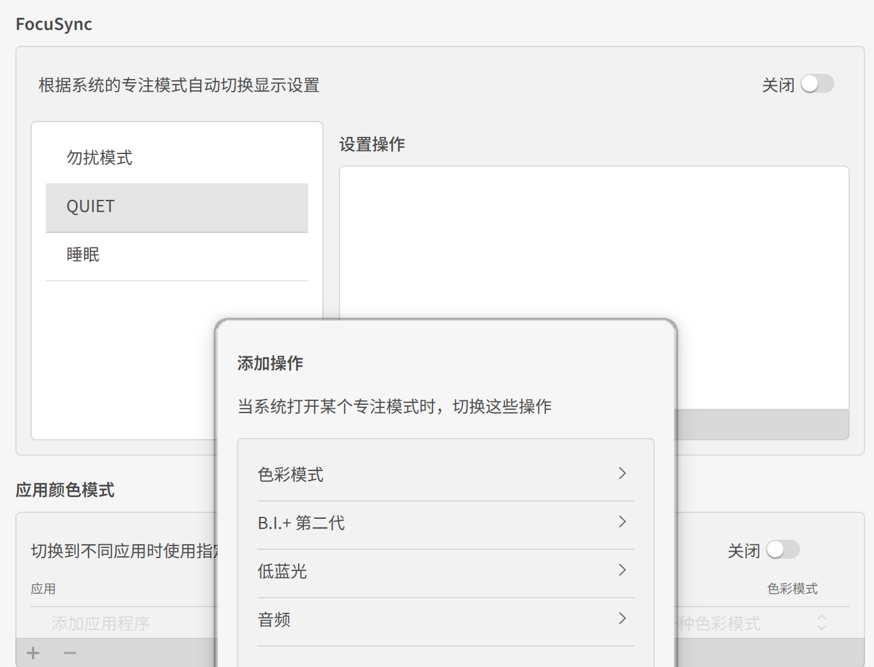Open the 音频 action submenu
The height and width of the screenshot is (667, 874).
446,621
